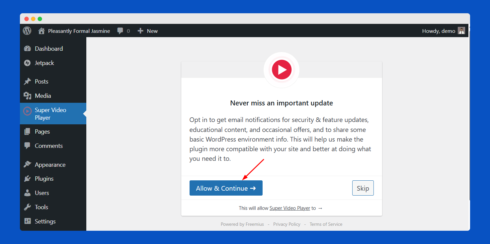Click the Jetpack lightning icon

pyautogui.click(x=27, y=63)
